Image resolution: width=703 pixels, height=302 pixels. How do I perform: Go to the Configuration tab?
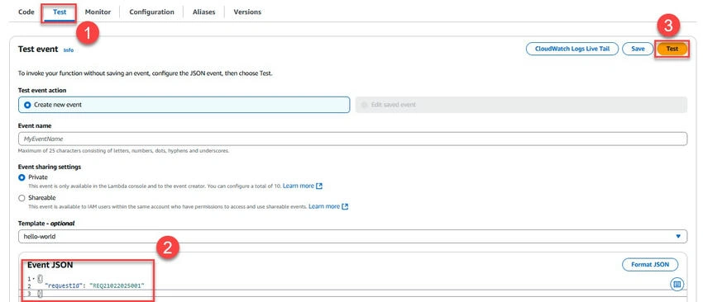point(151,12)
